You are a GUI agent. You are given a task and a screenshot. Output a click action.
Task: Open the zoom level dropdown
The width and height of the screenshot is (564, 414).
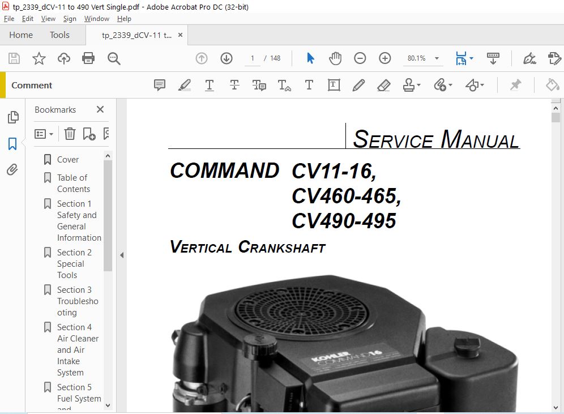coord(437,58)
